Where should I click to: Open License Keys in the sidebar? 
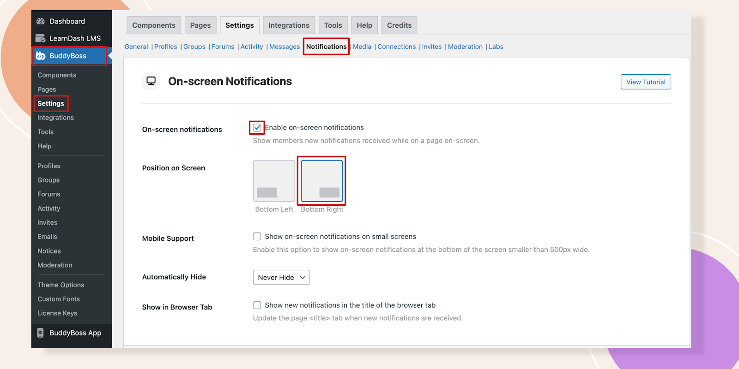tap(57, 313)
